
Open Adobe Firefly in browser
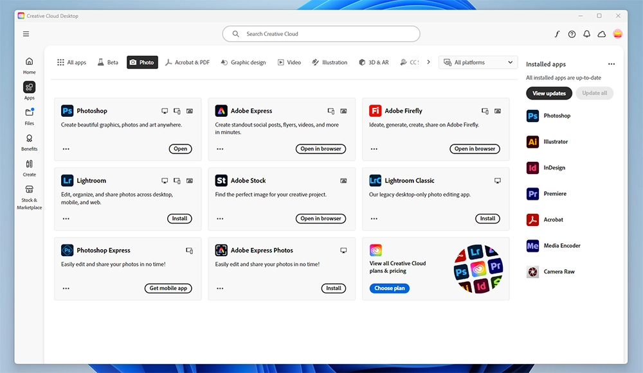475,149
